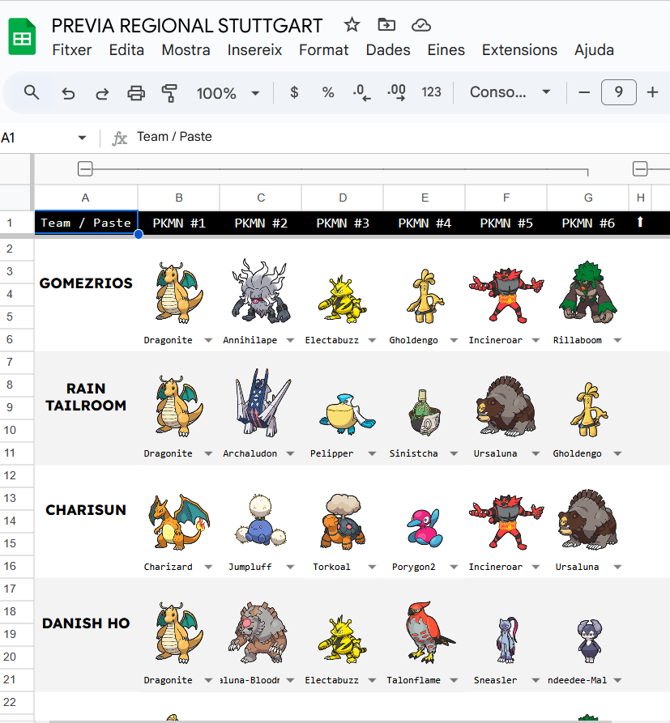
Task: Open dropdown for GOMEZRIOS Dragonite
Action: (208, 340)
